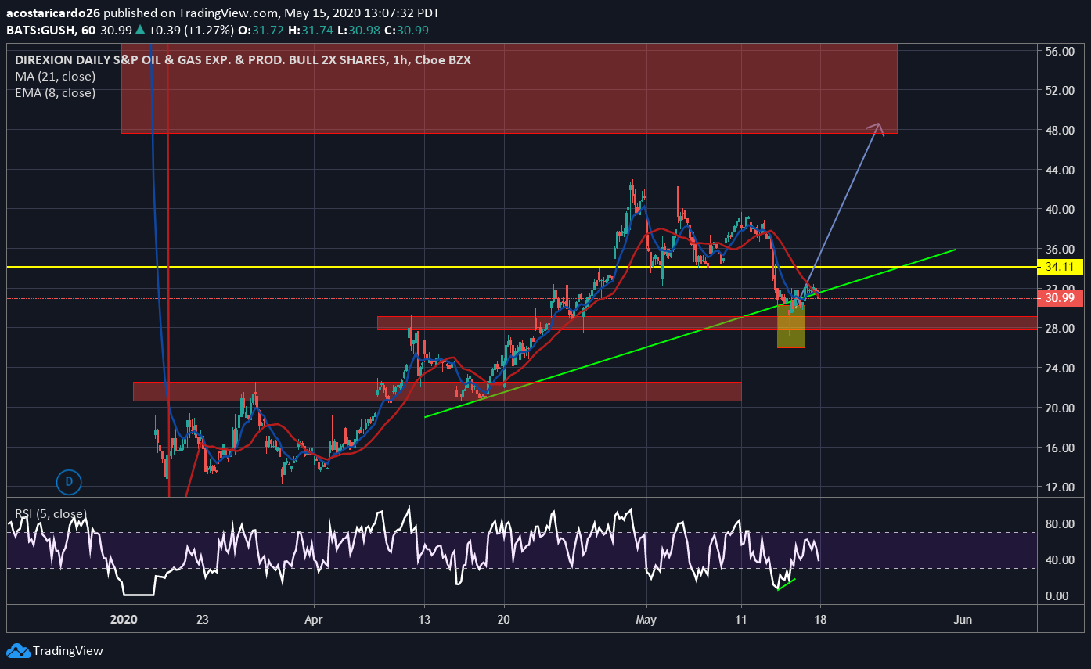Click the 40.00 price axis label

point(1059,210)
